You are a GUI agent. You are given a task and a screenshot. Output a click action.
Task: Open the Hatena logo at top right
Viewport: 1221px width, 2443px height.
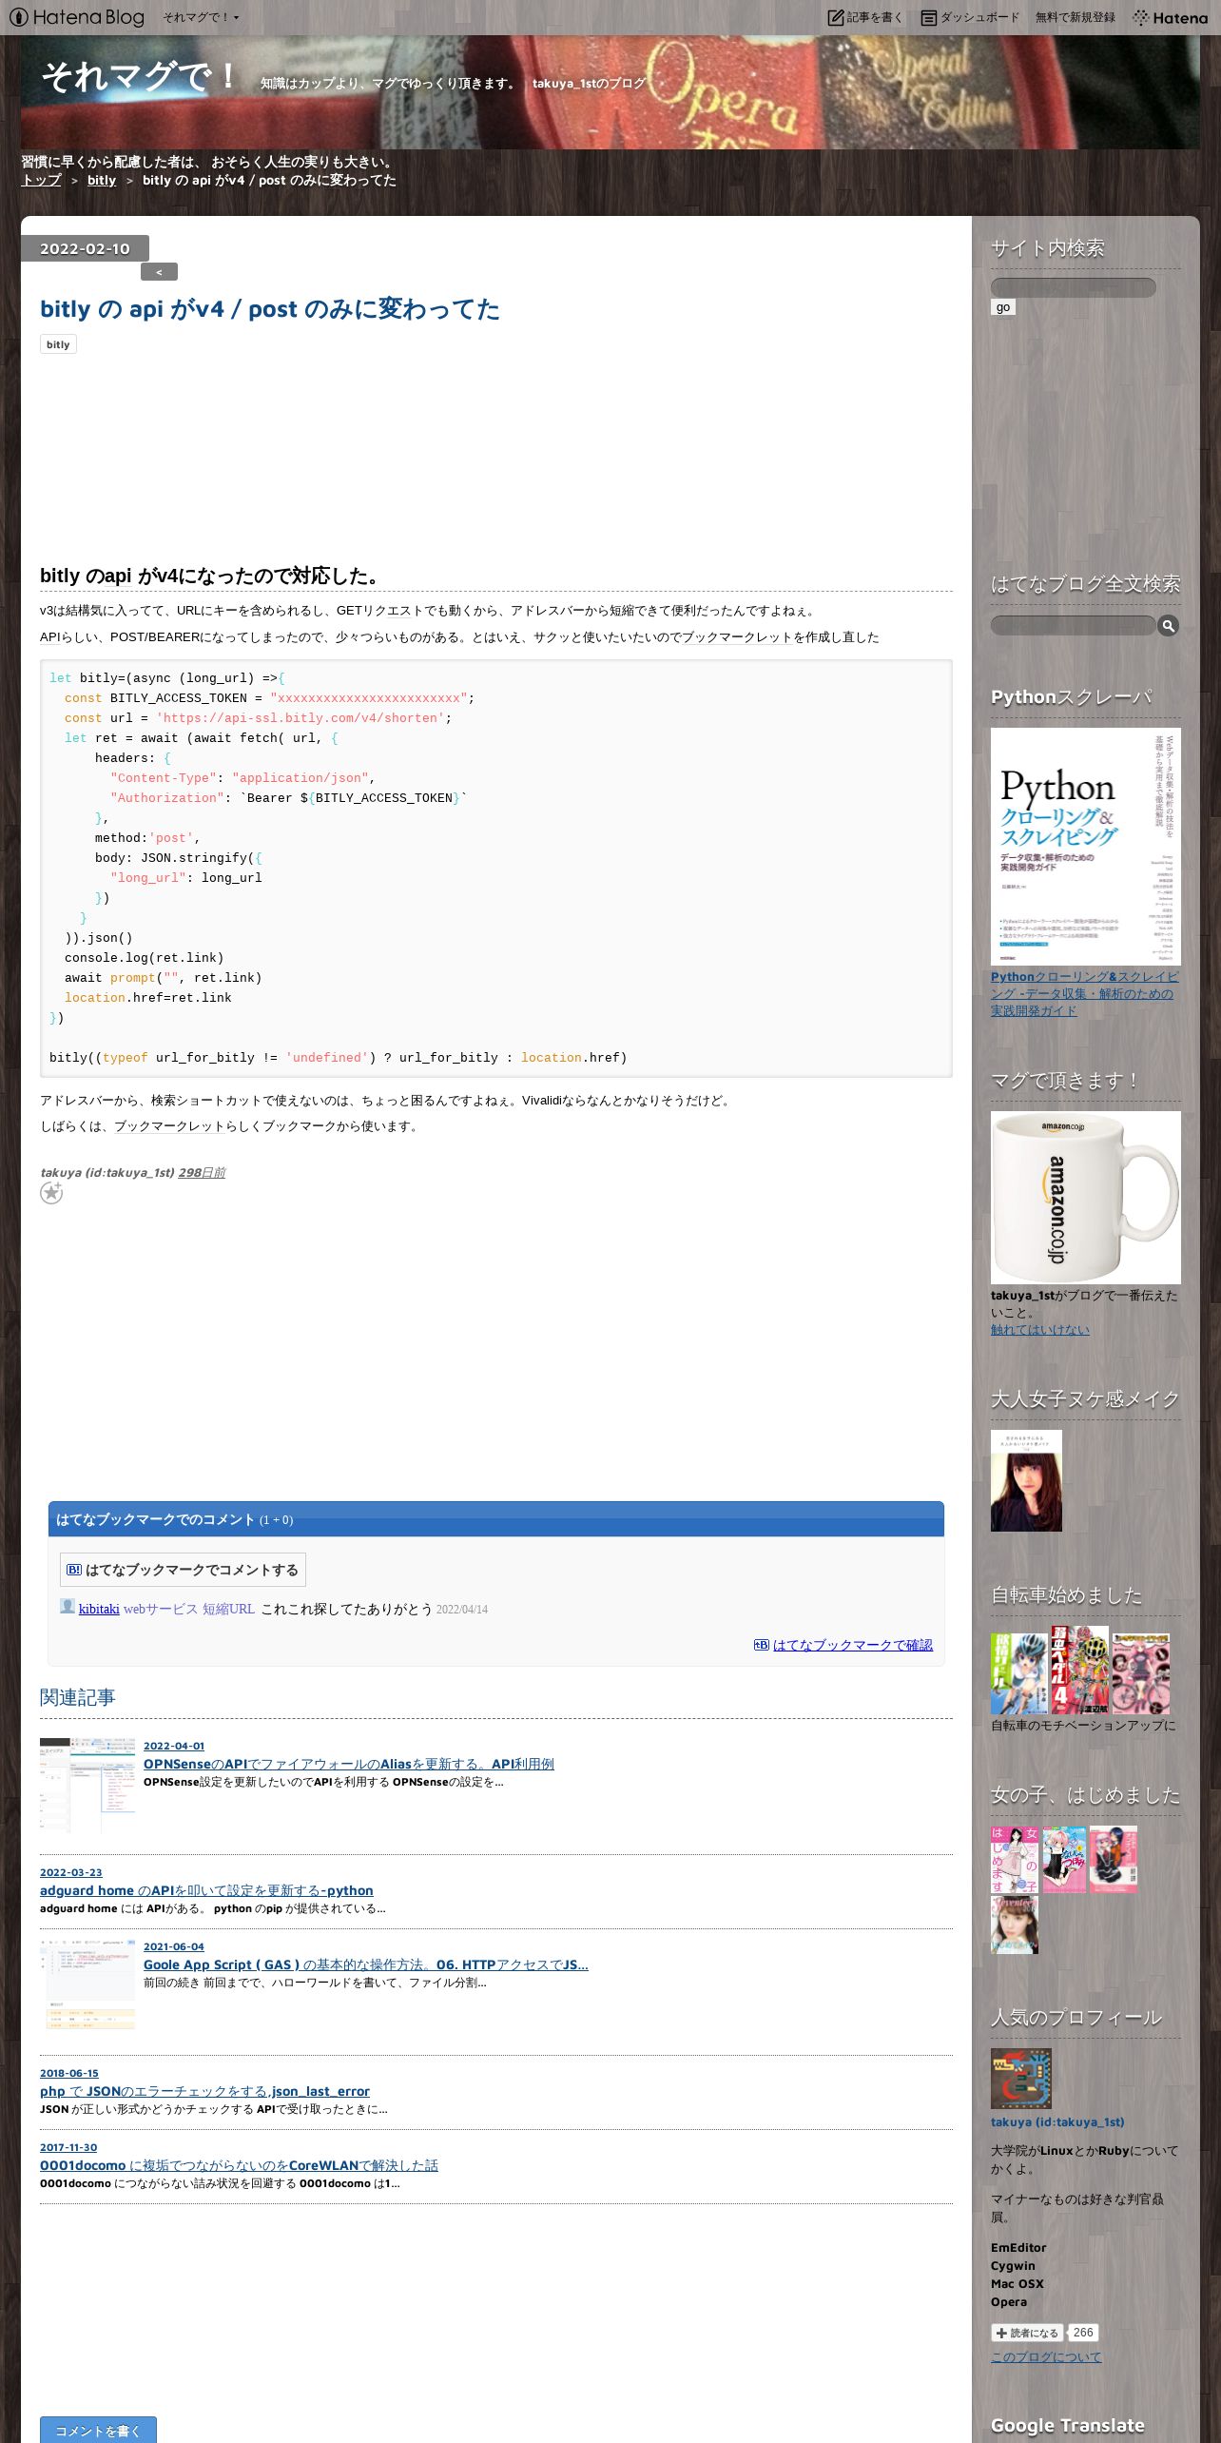point(1171,17)
